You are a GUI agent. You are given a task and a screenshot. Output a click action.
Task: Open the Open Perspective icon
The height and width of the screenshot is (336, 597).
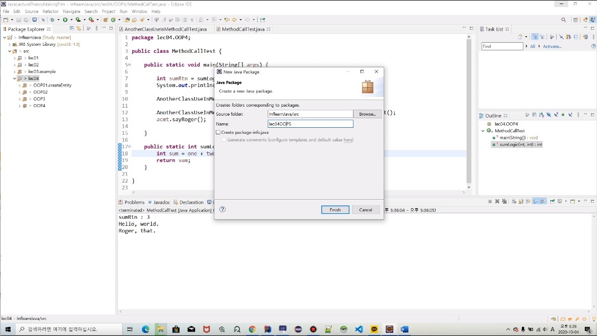(x=575, y=20)
